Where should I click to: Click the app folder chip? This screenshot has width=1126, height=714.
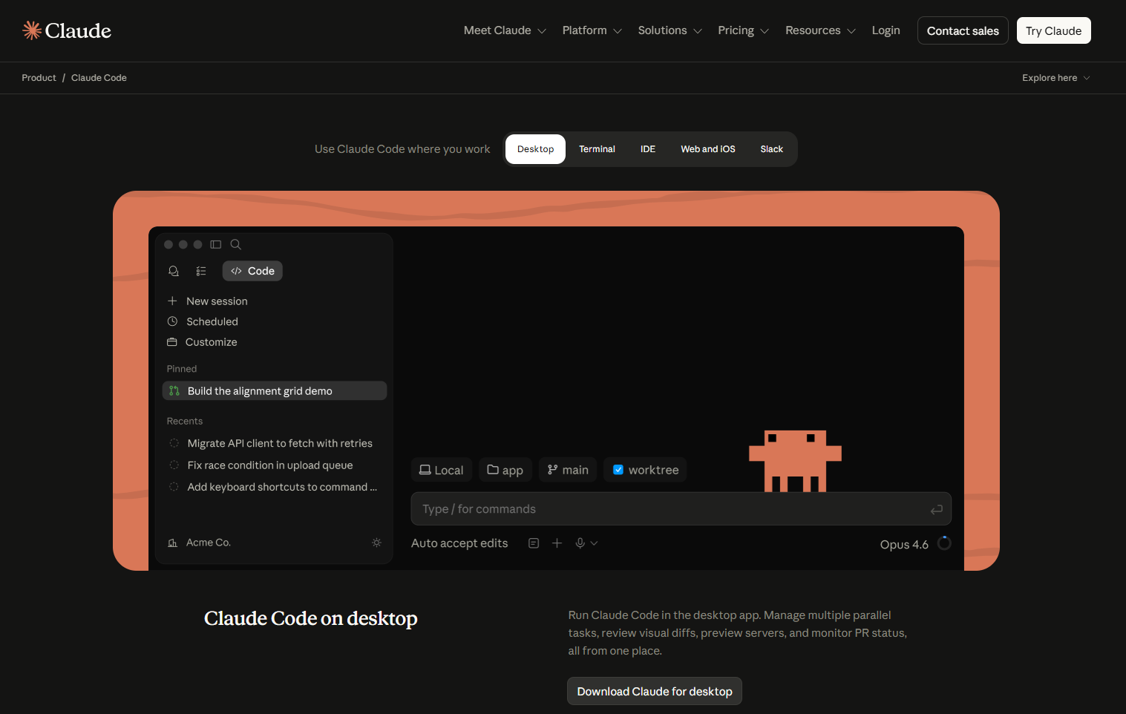tap(505, 470)
